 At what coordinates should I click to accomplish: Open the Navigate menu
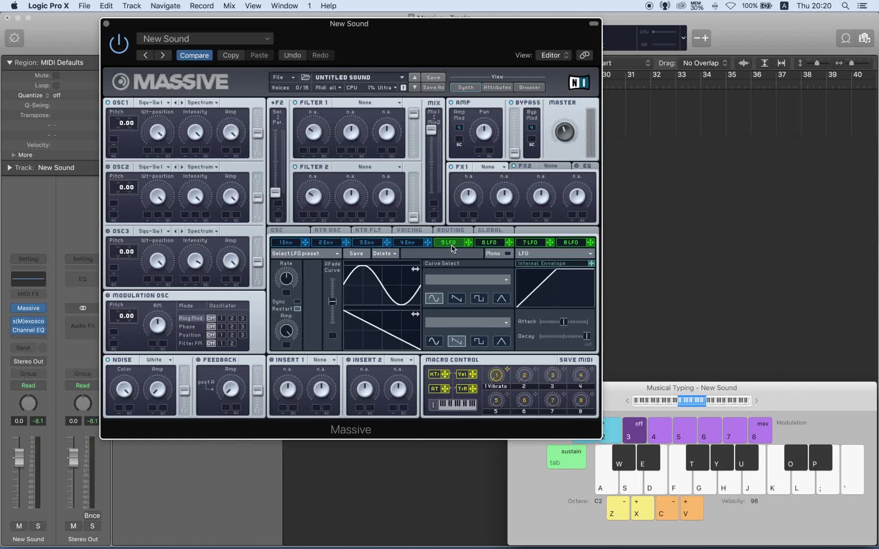pos(165,6)
